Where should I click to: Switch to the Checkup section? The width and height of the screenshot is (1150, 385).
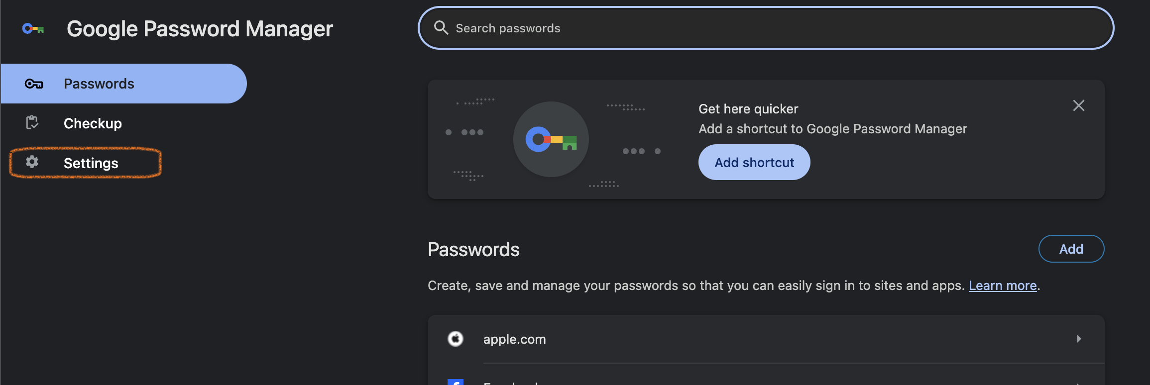click(x=93, y=123)
